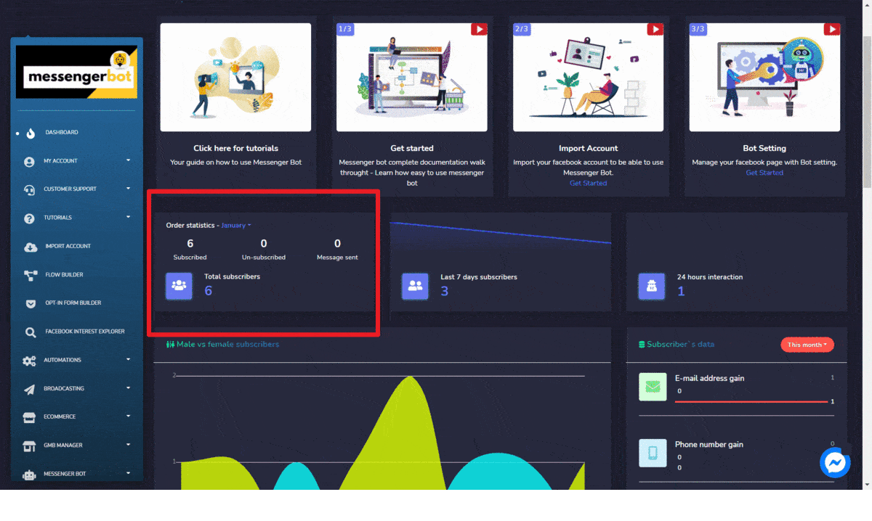Play the Bot Setting card video
This screenshot has height=521, width=872.
point(832,29)
